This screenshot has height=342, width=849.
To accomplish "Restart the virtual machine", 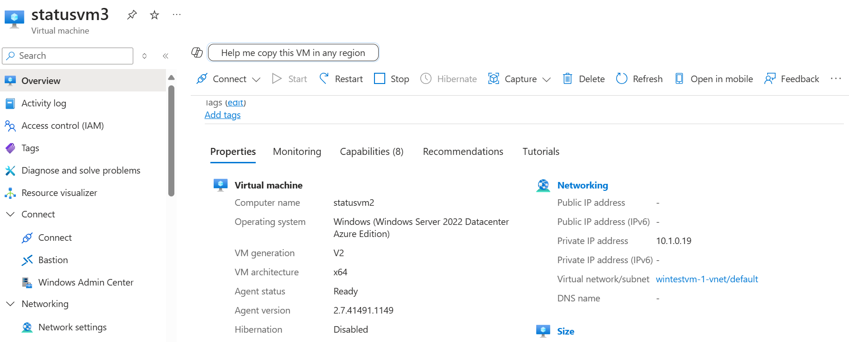I will tap(341, 79).
